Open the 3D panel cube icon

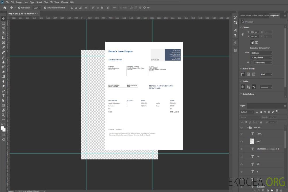235,50
